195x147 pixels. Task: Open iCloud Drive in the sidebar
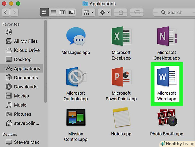[x=27, y=50]
